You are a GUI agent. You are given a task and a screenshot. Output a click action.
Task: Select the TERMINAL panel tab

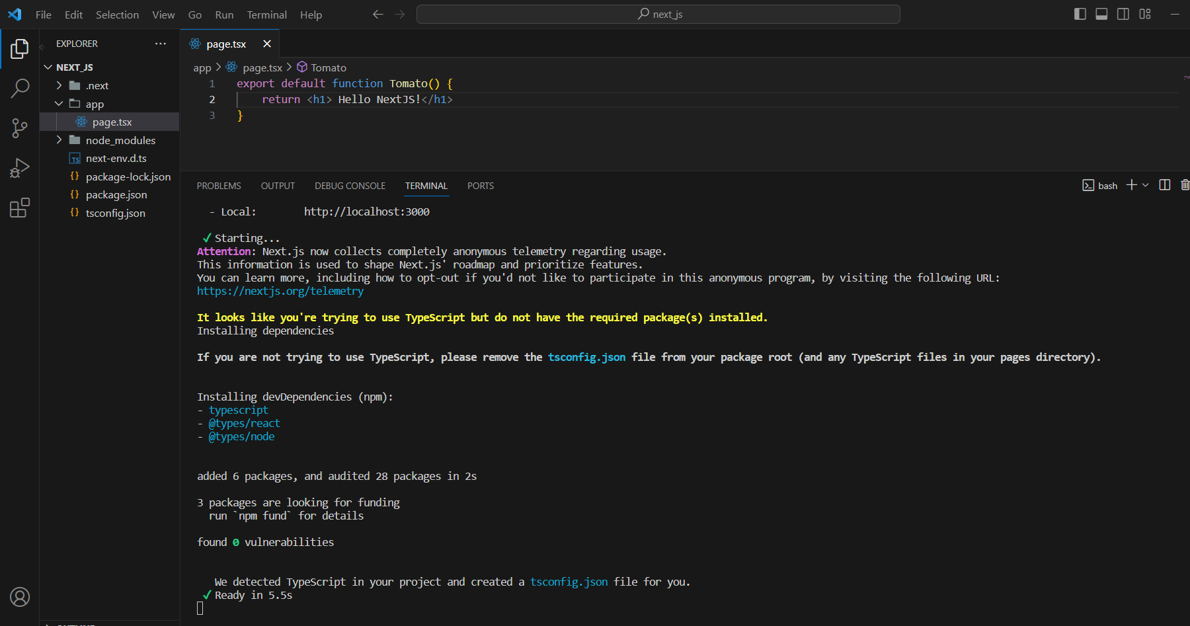tap(426, 186)
